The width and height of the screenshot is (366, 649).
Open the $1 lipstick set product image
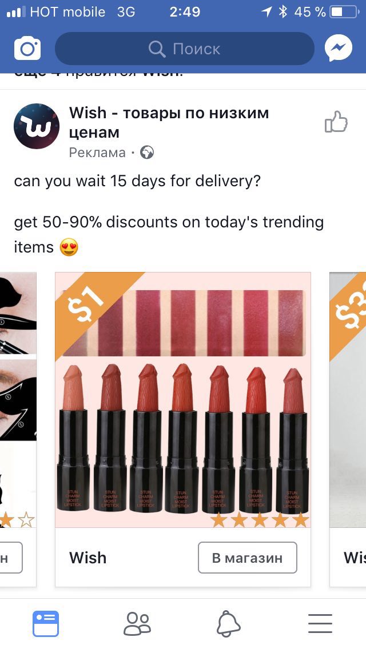coord(183,400)
